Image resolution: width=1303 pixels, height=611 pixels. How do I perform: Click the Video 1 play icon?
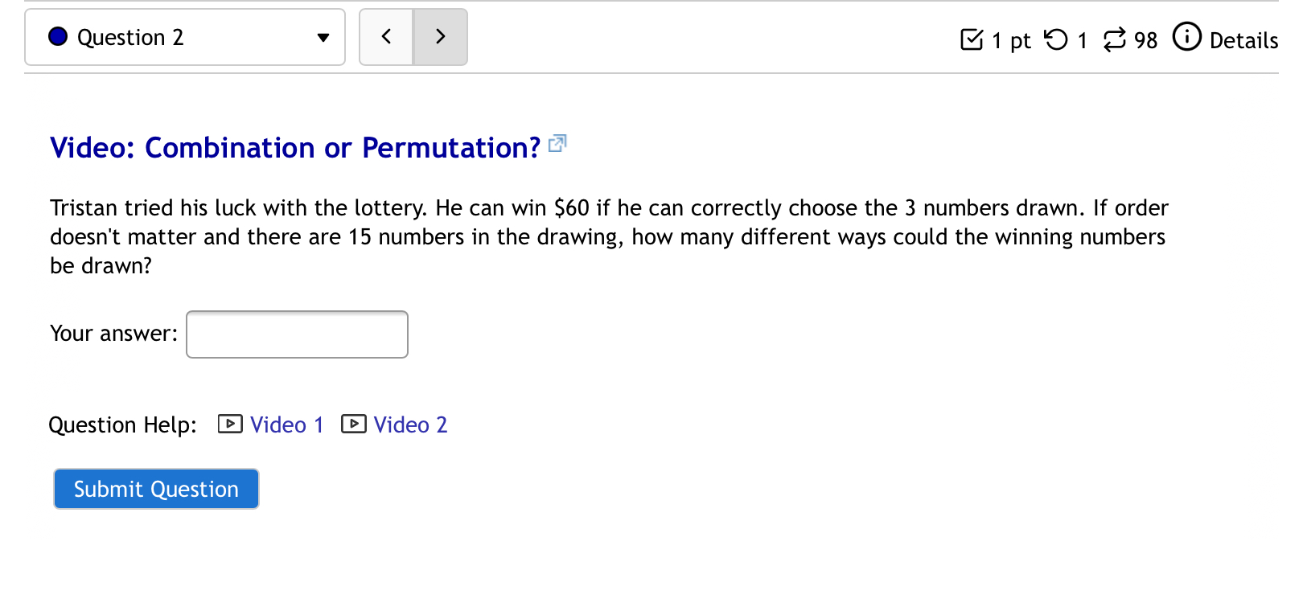(x=229, y=424)
